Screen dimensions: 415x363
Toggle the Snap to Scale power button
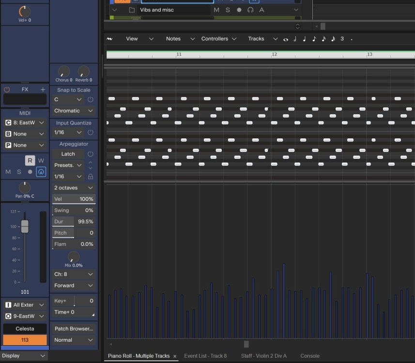click(x=90, y=100)
